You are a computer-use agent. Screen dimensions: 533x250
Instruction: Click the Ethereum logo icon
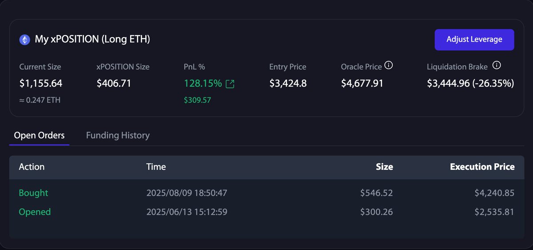coord(24,40)
